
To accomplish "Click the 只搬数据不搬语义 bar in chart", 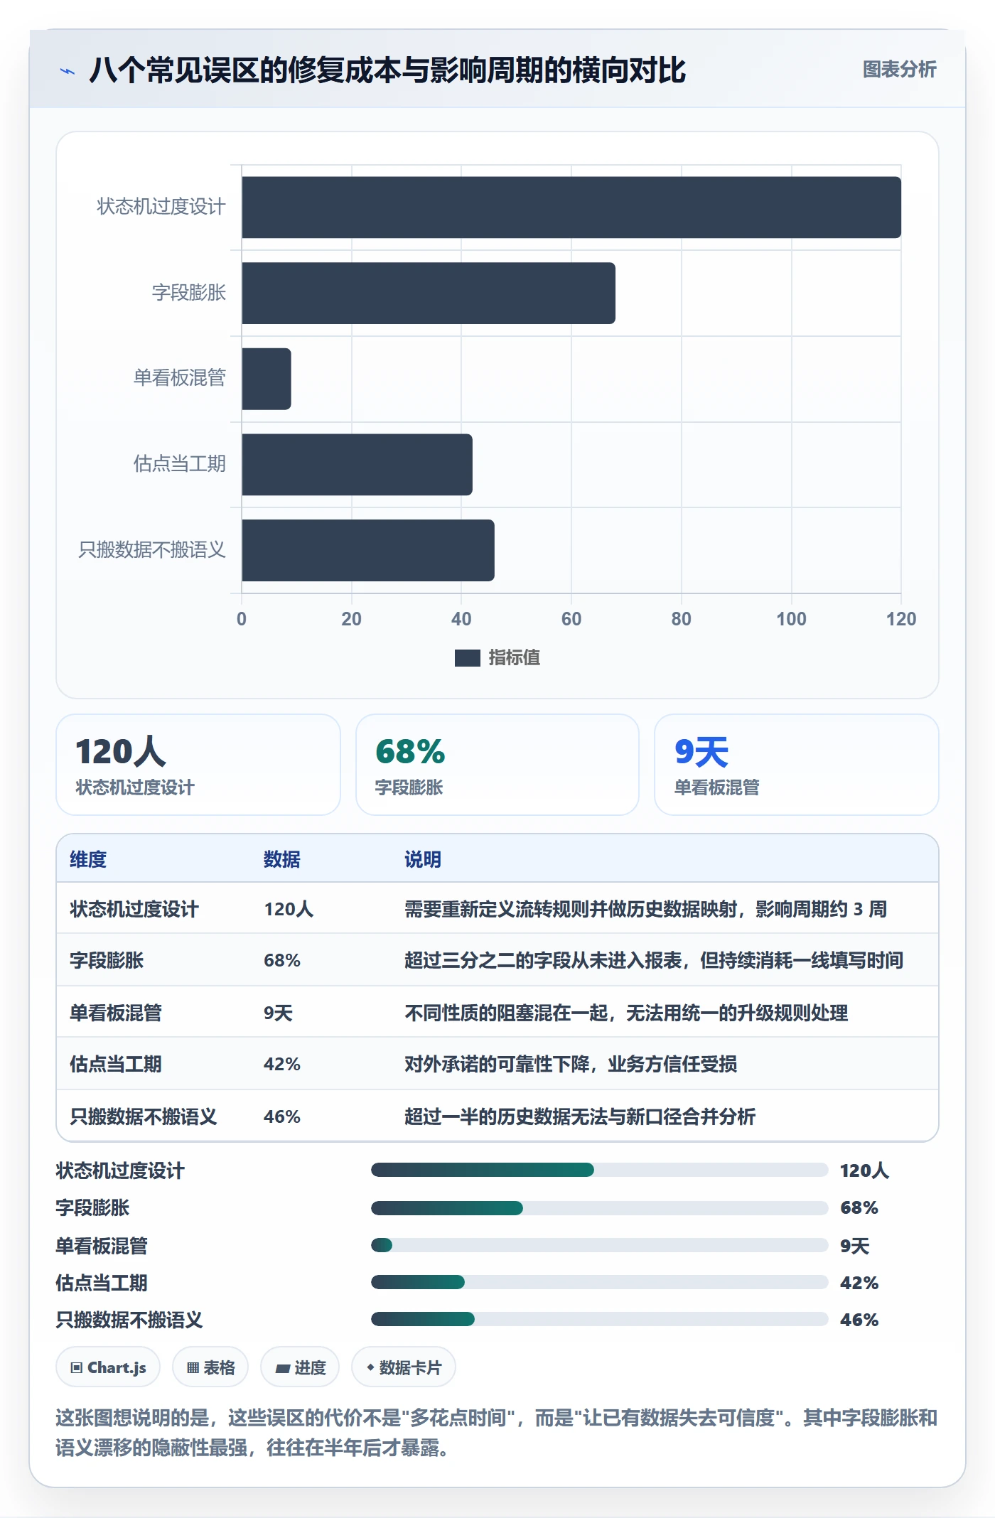I will 368,550.
